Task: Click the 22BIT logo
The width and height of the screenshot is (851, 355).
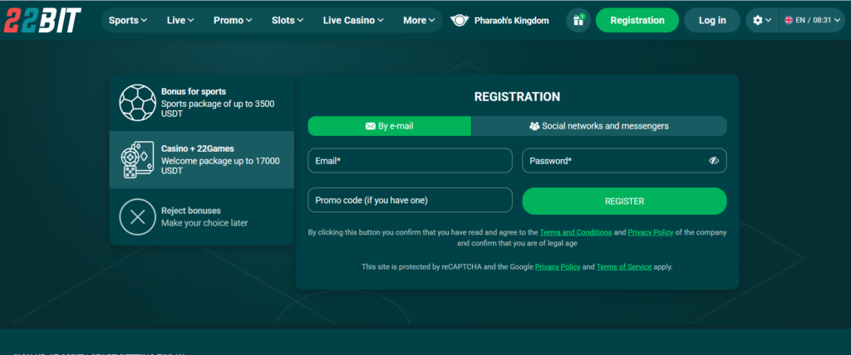Action: coord(42,21)
